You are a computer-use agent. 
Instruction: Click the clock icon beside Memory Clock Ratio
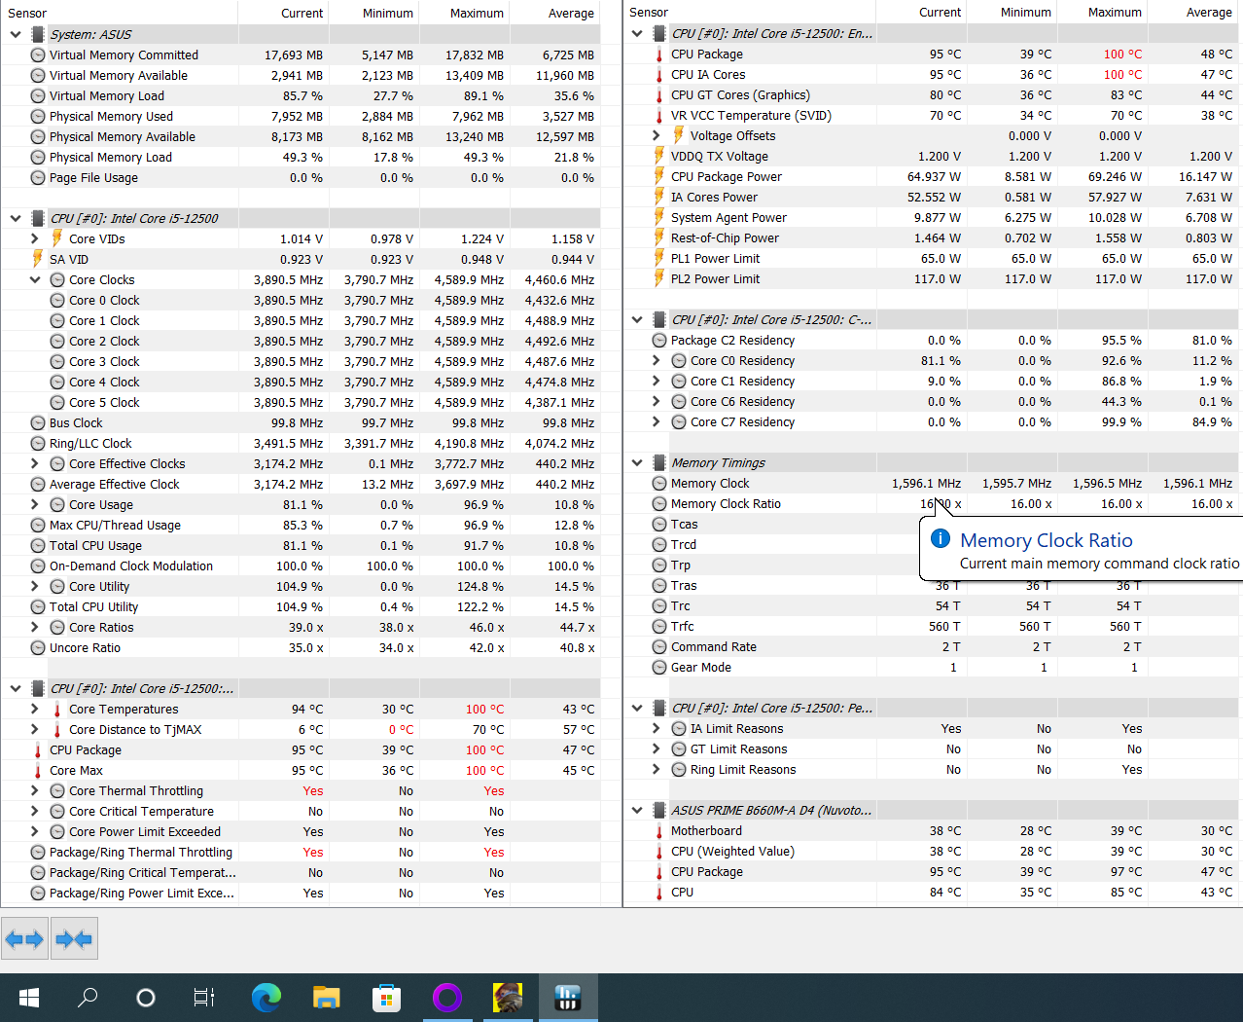(x=659, y=504)
